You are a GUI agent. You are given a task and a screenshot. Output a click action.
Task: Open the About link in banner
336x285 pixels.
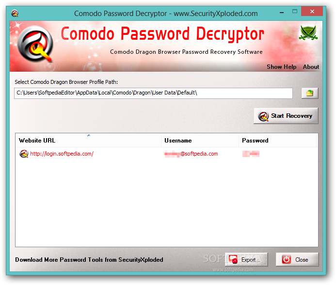pos(311,67)
